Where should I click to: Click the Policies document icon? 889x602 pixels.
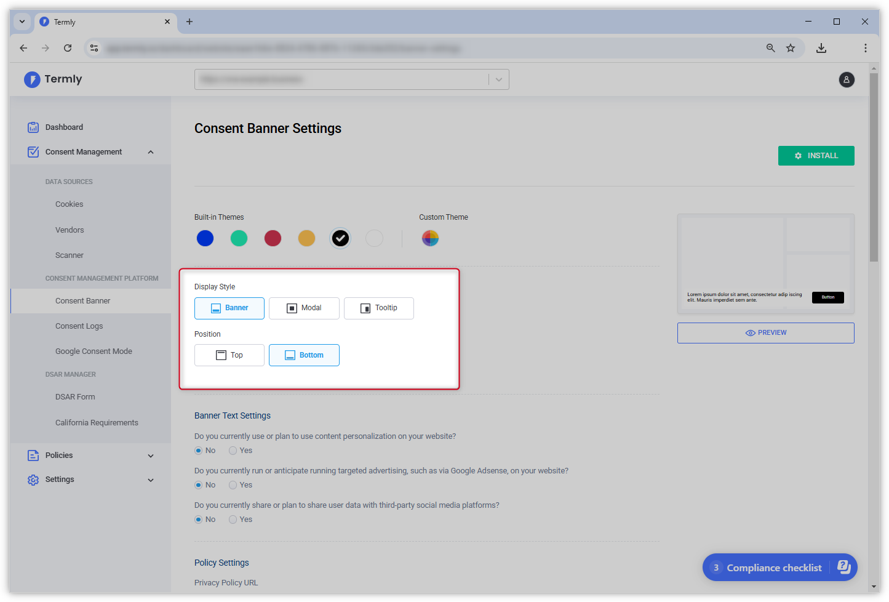[x=33, y=456]
